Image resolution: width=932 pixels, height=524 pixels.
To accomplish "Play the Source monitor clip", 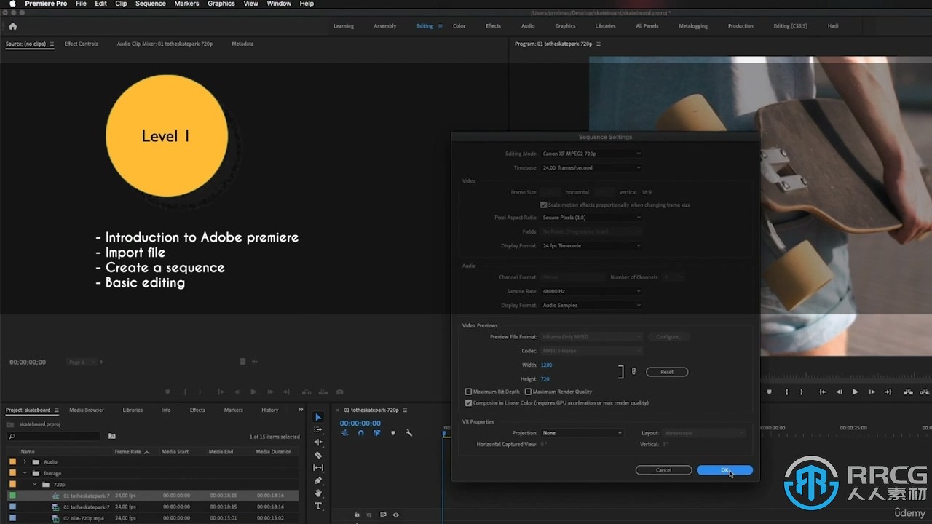I will [x=253, y=392].
